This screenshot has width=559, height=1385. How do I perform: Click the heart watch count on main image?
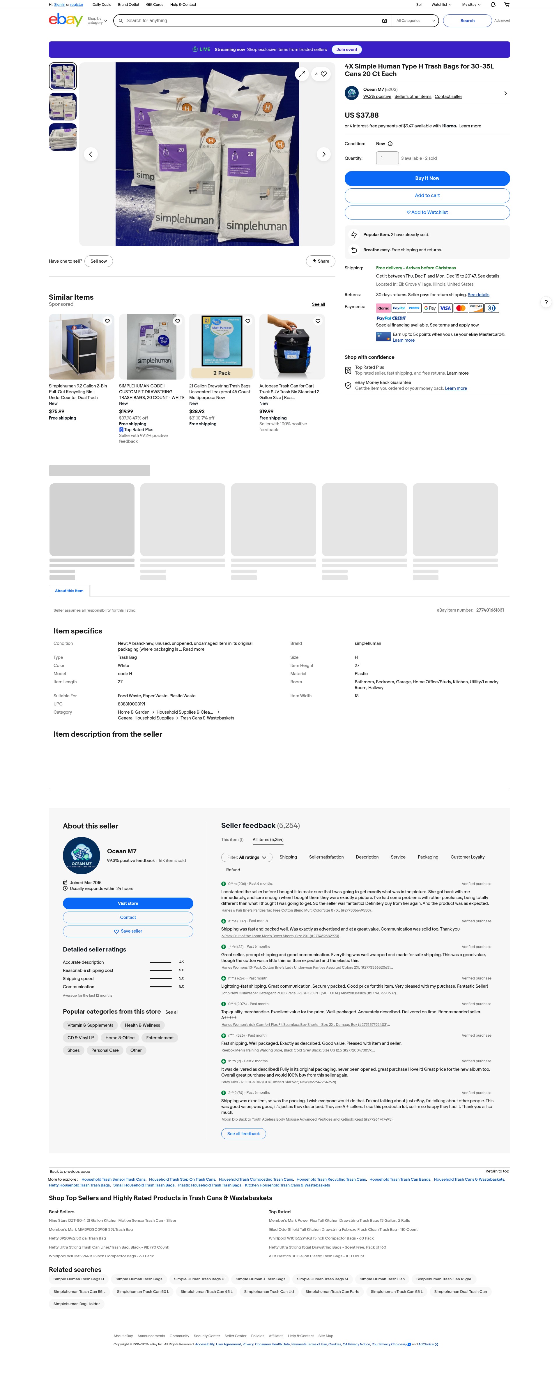tap(321, 74)
